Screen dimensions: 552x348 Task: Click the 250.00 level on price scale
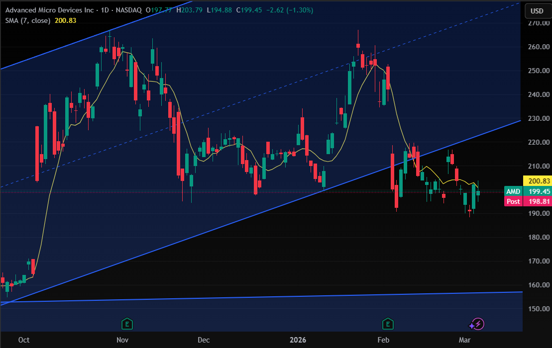(539, 71)
